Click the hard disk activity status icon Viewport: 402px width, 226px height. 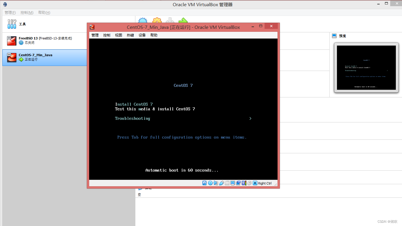pos(204,183)
